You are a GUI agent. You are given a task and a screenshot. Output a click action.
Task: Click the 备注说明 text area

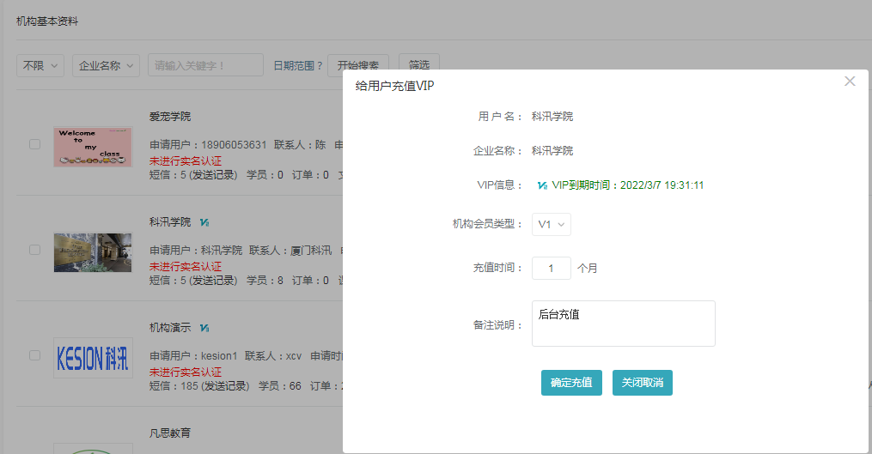623,324
